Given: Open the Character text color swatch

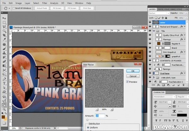Looking at the screenshot, I should point(182,115).
